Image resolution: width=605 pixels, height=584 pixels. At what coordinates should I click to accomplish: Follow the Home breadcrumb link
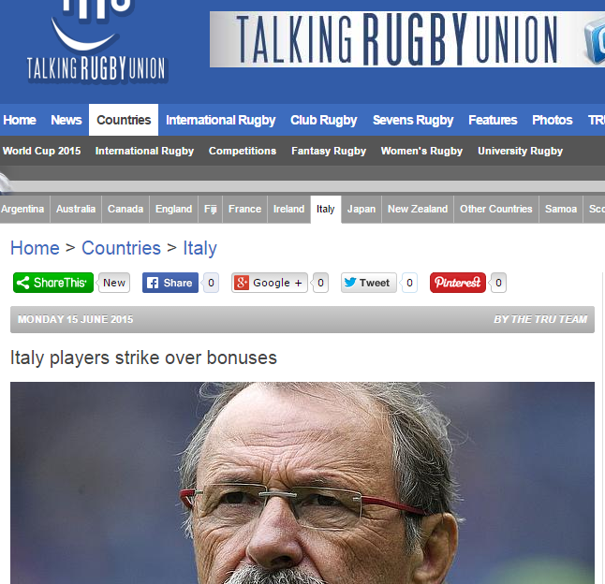point(35,248)
